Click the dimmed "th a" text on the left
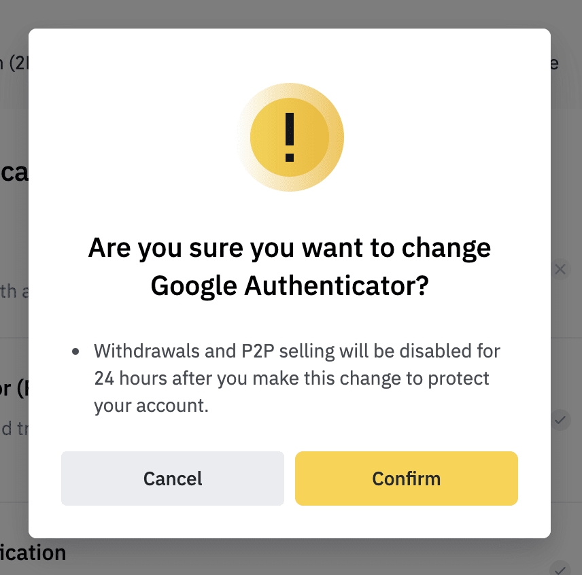582x575 pixels. (14, 293)
